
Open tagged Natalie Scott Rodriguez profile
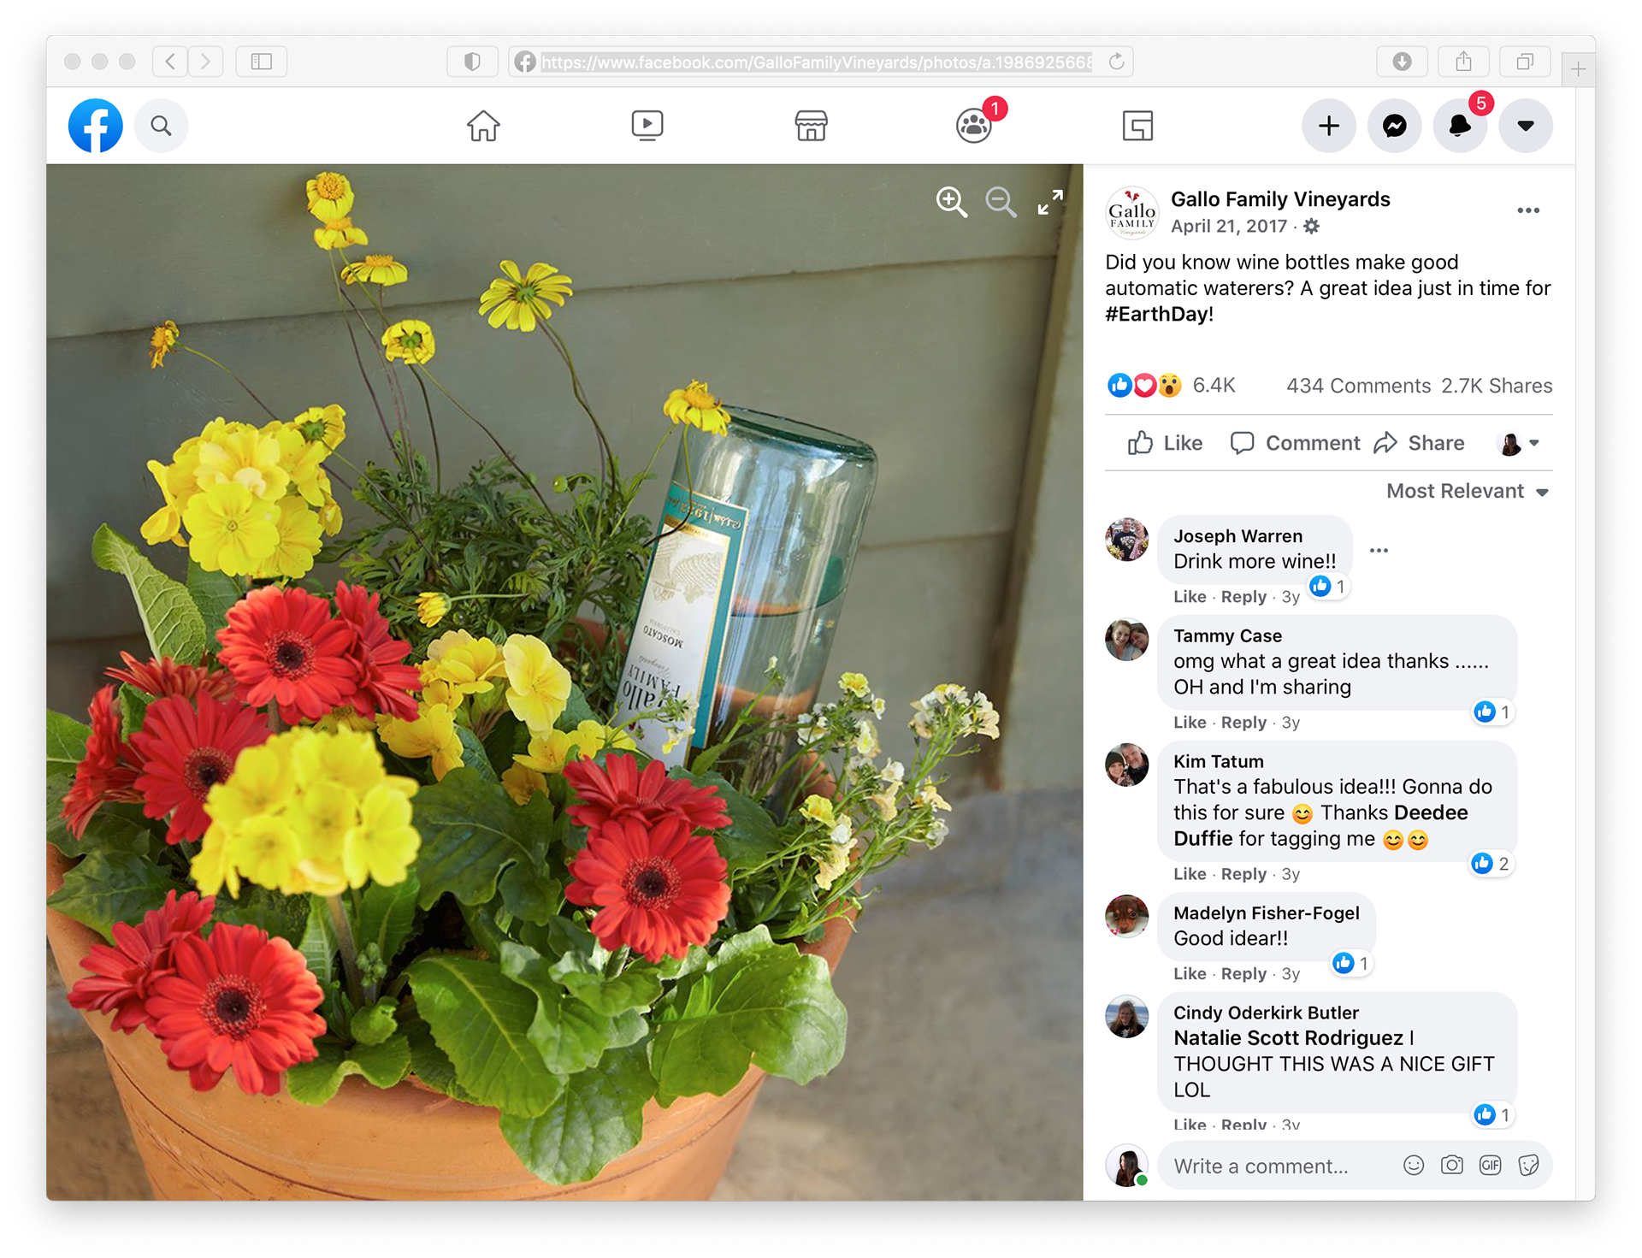(x=1288, y=1038)
